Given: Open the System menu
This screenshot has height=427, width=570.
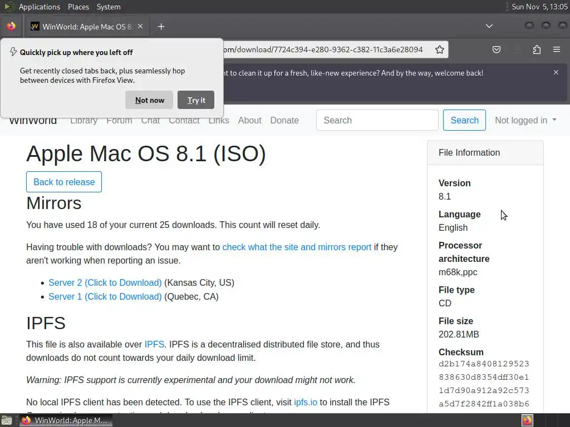Looking at the screenshot, I should (109, 7).
